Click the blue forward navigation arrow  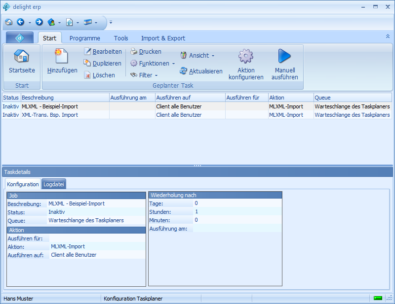coord(39,22)
